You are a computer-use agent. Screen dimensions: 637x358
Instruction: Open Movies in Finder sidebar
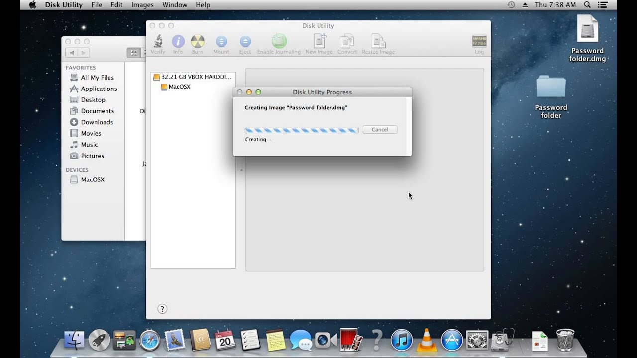coord(86,133)
